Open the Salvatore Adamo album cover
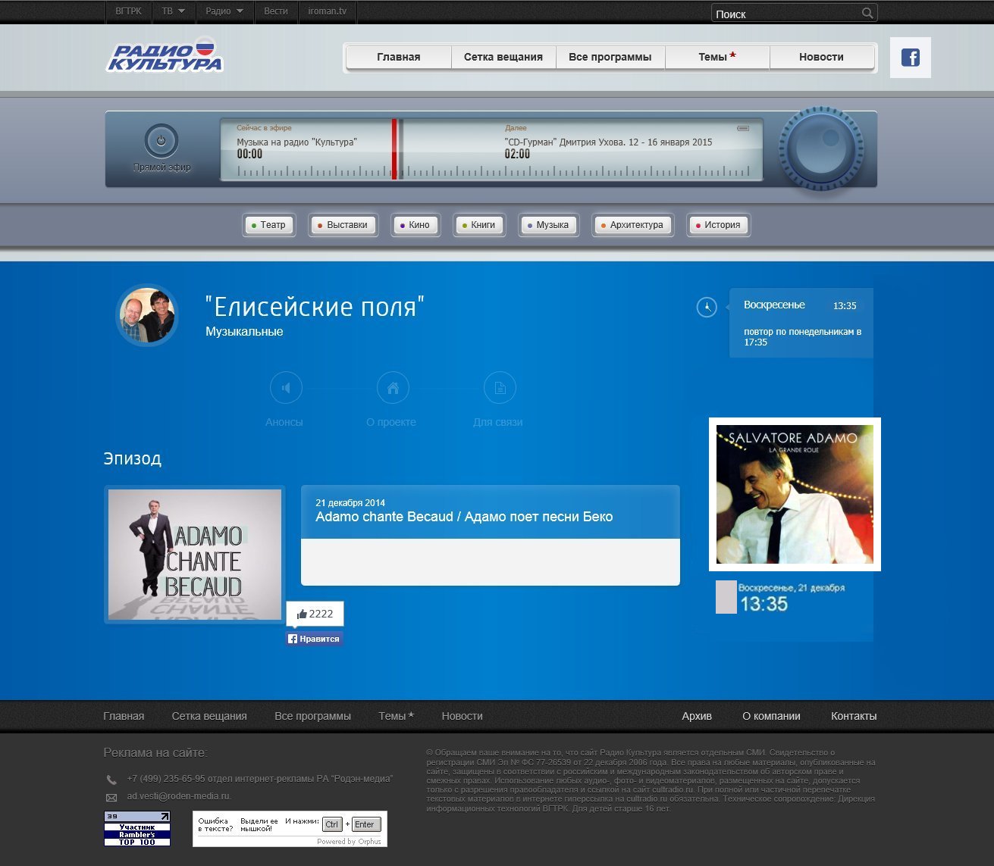 coord(795,494)
